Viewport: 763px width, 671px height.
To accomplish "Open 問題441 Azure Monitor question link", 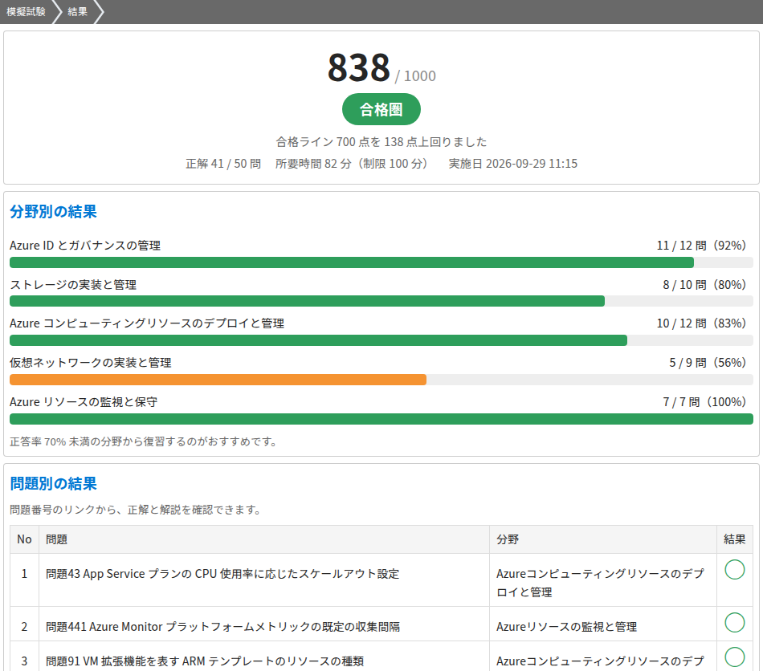I will pyautogui.click(x=222, y=627).
